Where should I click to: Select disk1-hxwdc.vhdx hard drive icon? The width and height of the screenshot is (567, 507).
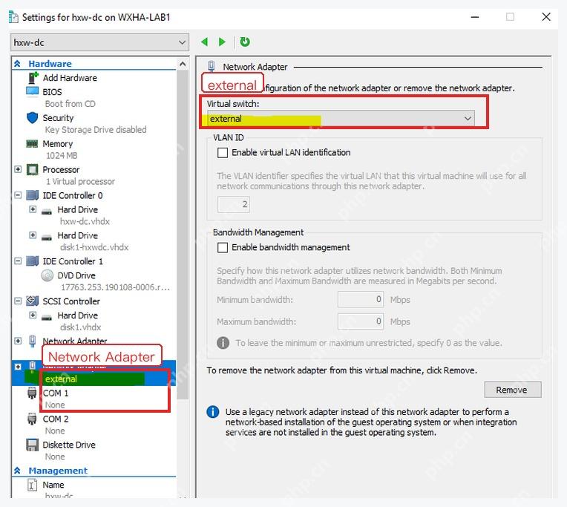click(46, 238)
